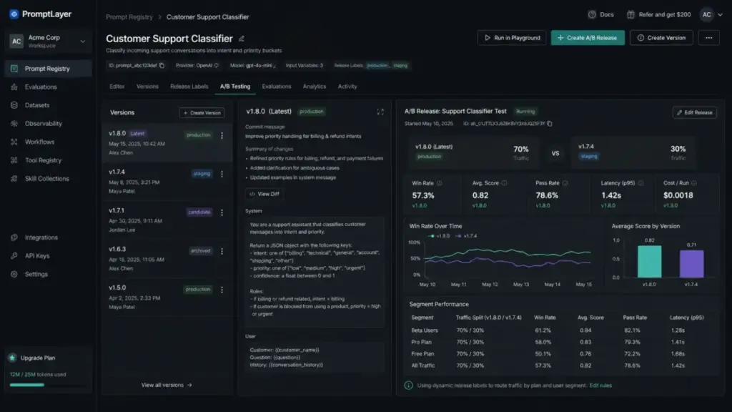Open Settings in the sidebar
The image size is (732, 412).
click(48, 274)
